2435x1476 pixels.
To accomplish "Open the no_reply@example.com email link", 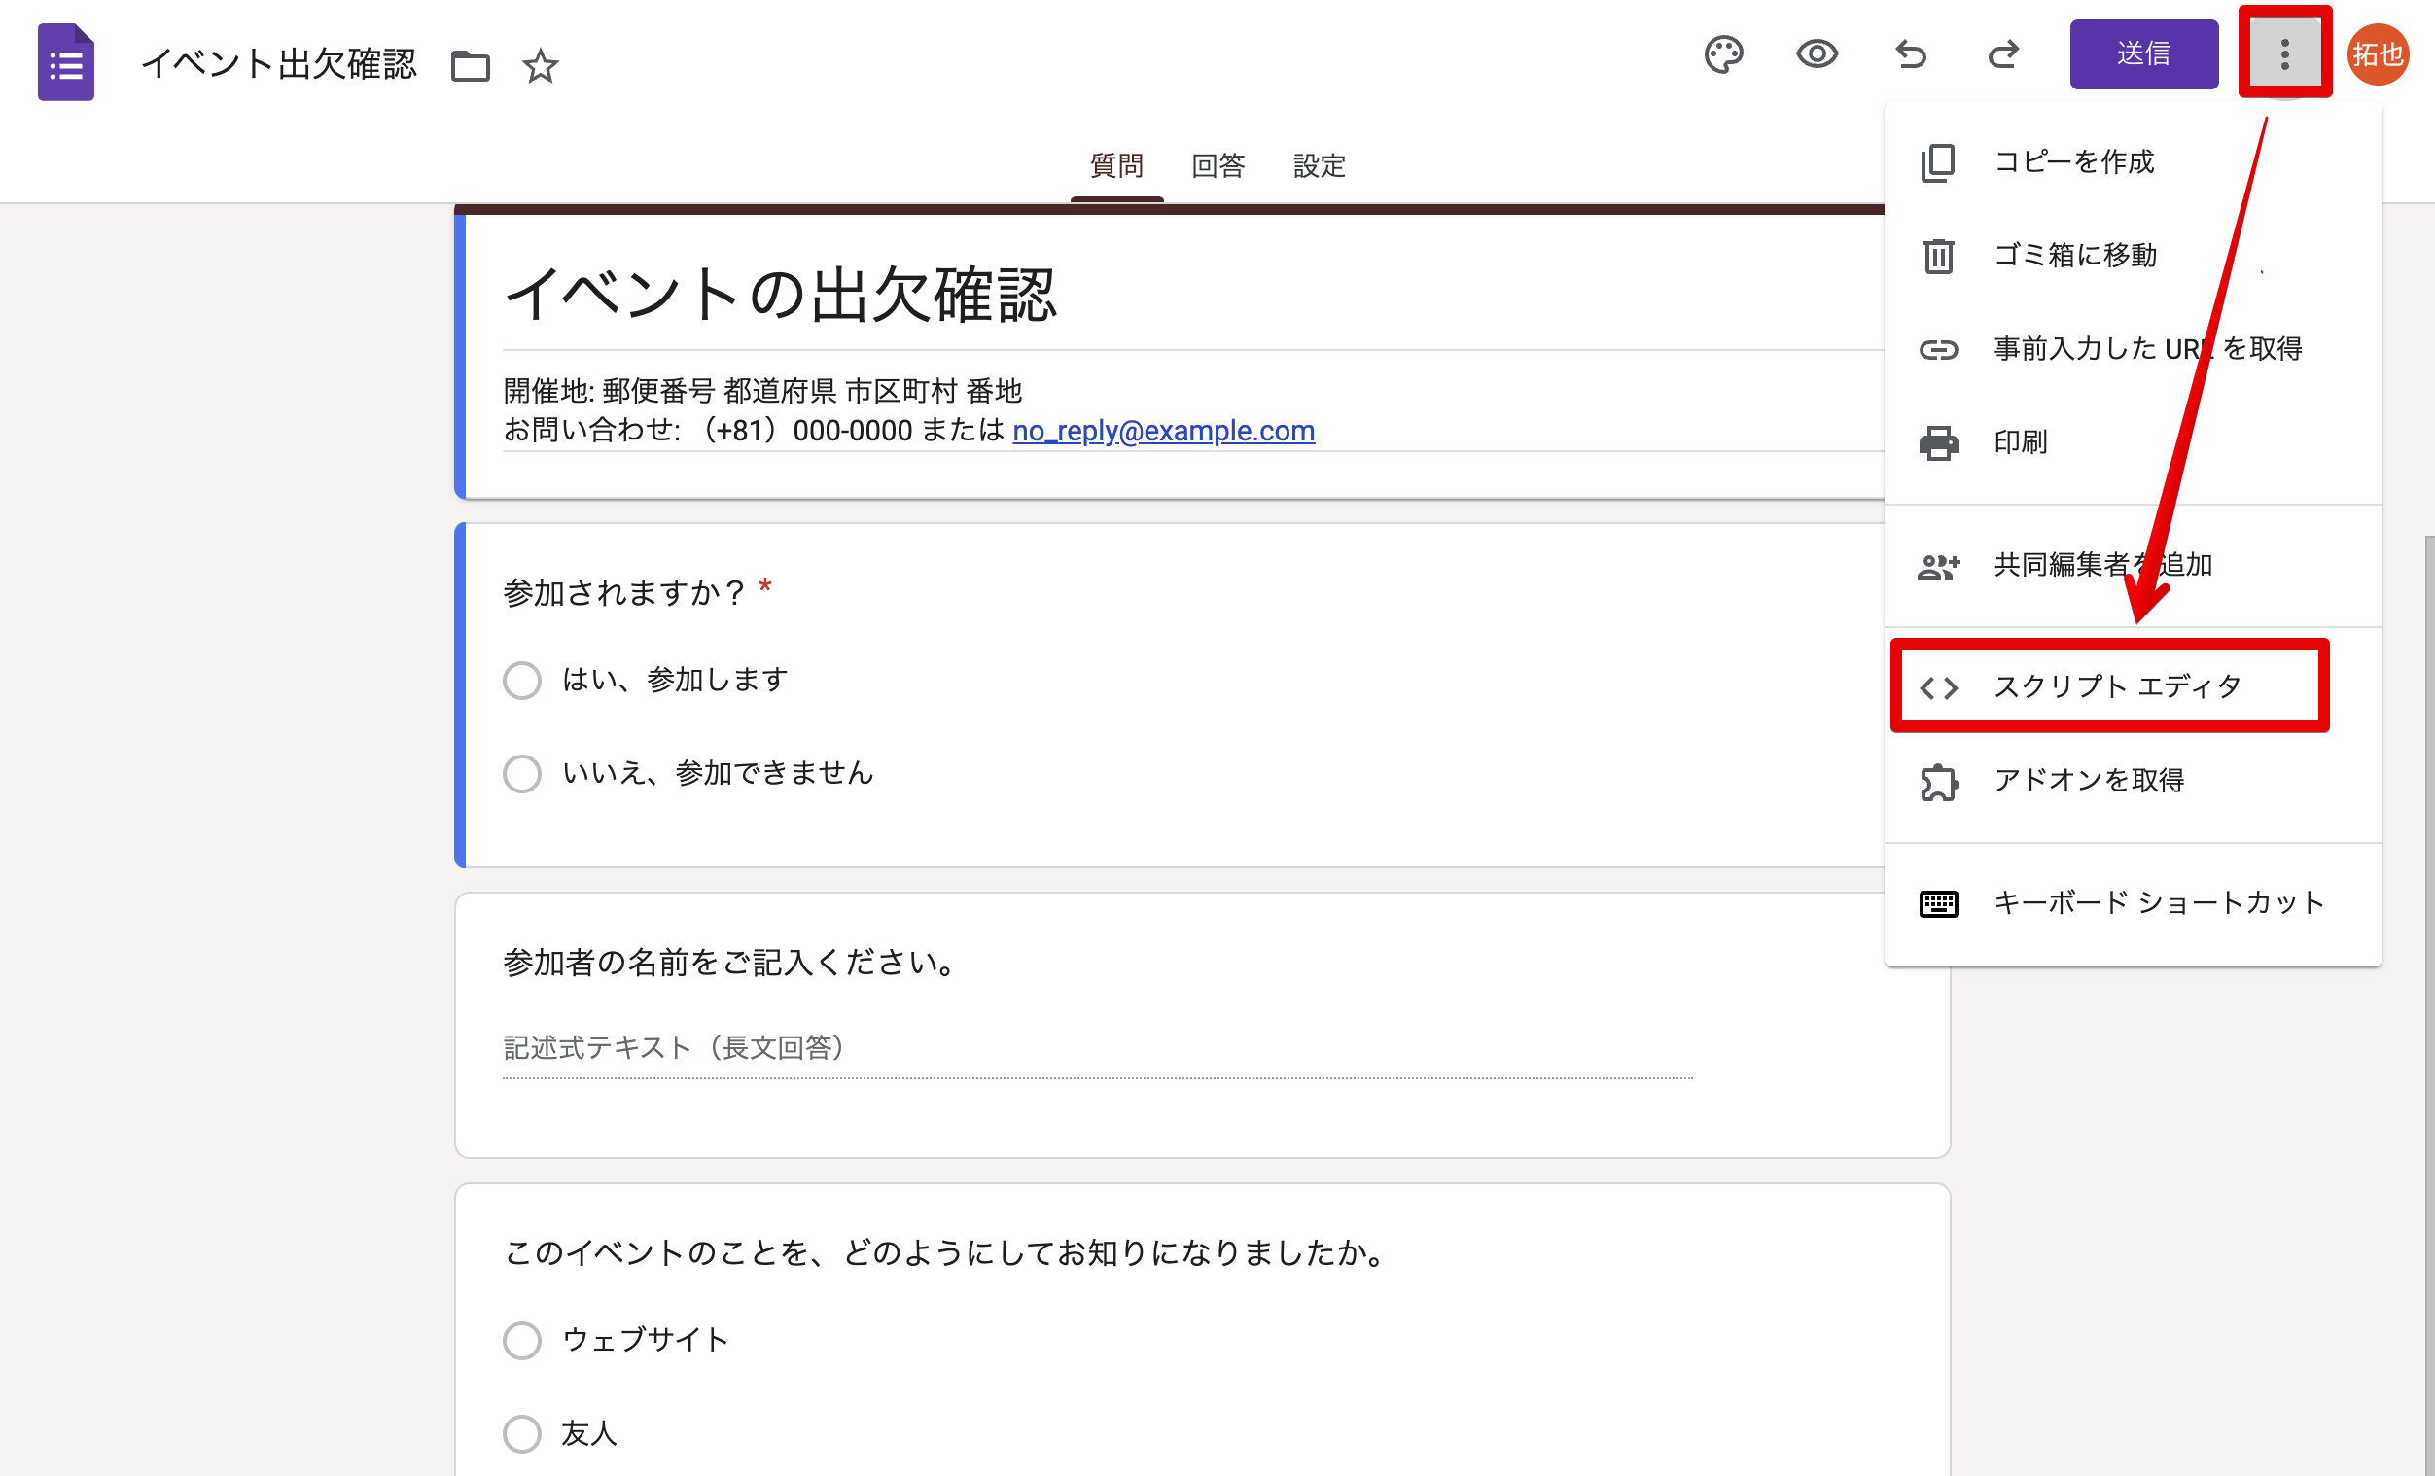I will point(1162,431).
